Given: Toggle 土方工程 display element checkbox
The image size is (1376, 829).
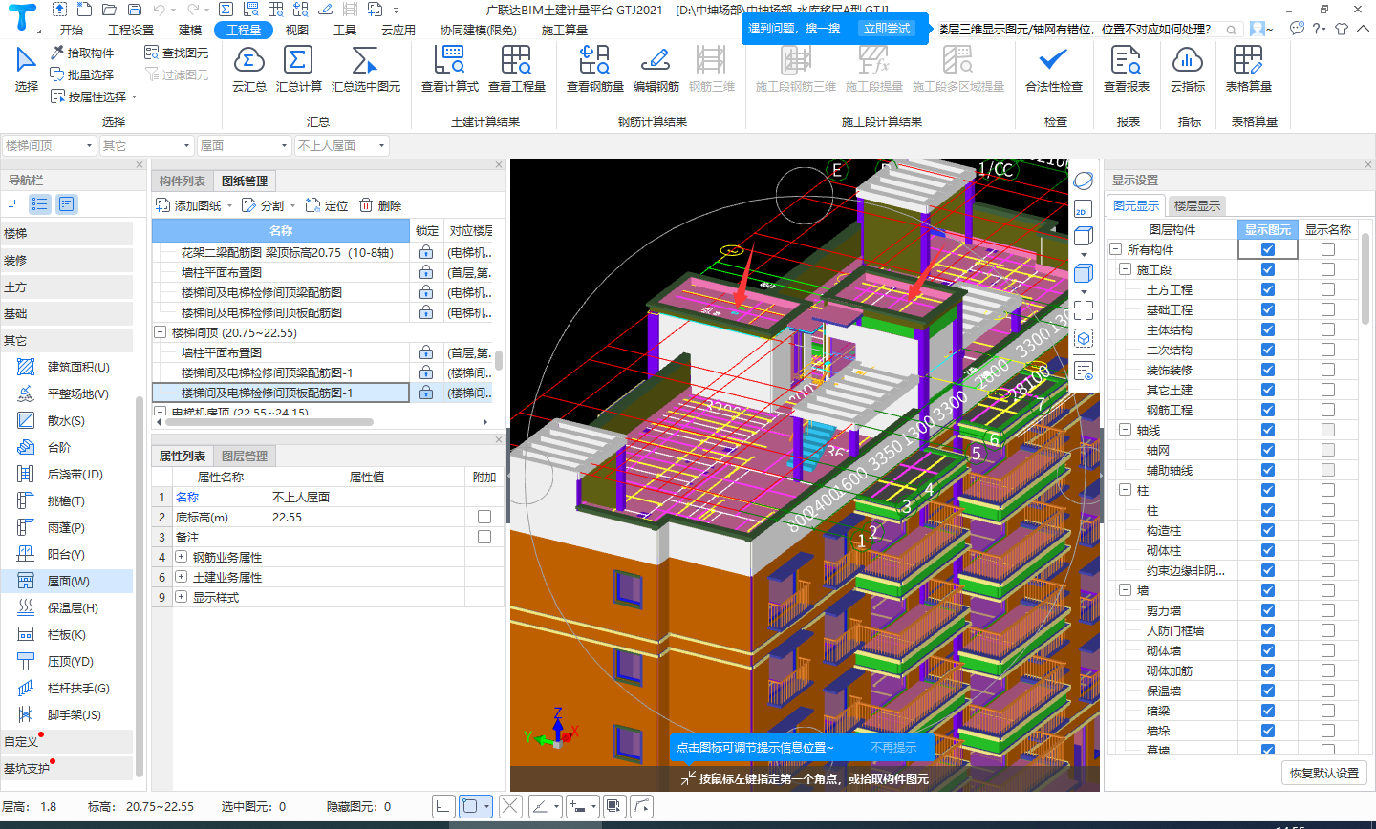Looking at the screenshot, I should point(1267,289).
